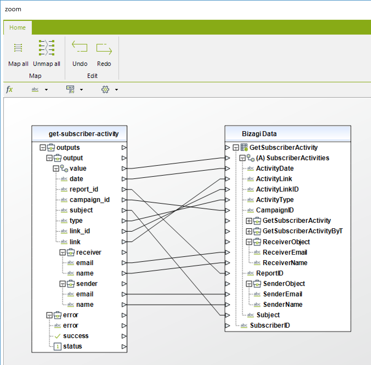This screenshot has width=371, height=365.
Task: Select the ActivityType target attribute
Action: (x=275, y=200)
